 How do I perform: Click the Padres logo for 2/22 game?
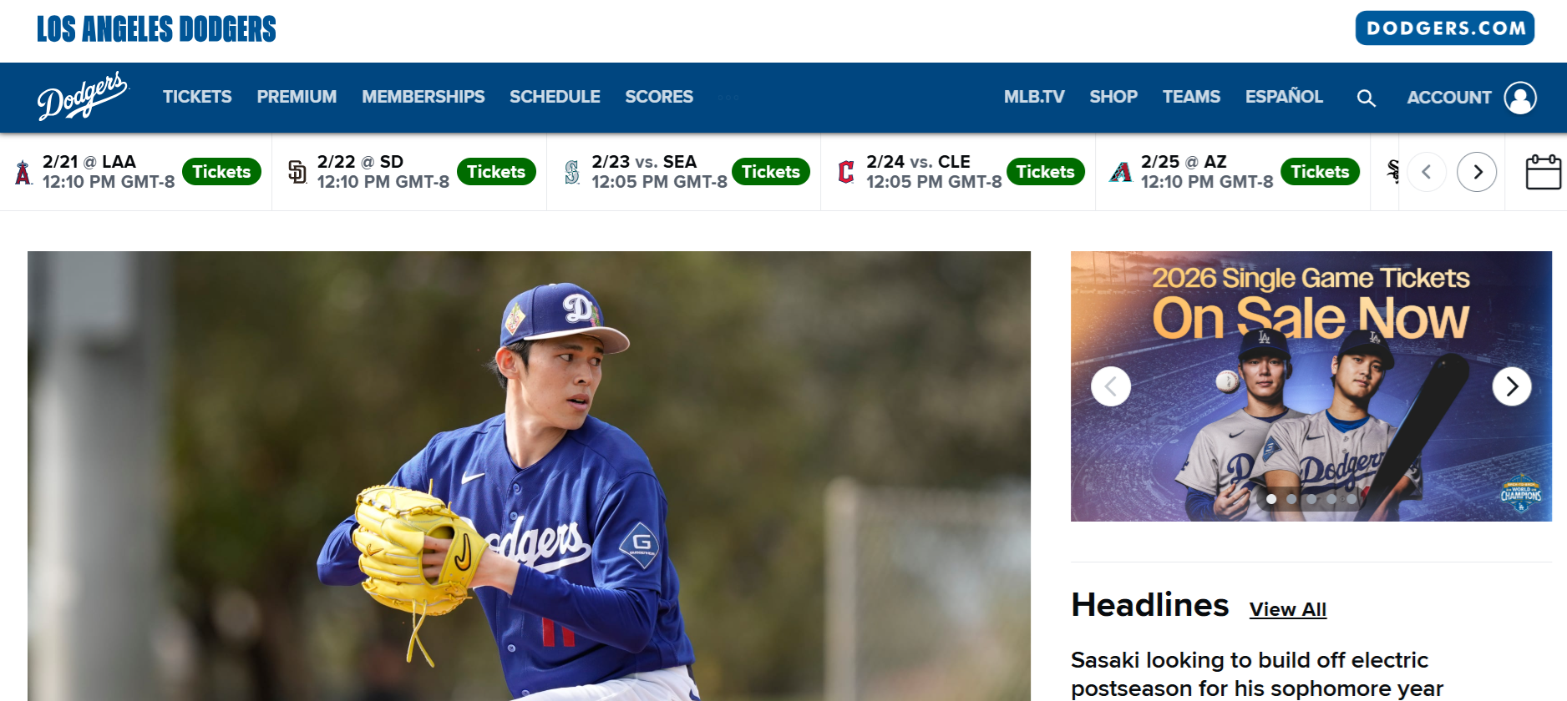[x=297, y=172]
